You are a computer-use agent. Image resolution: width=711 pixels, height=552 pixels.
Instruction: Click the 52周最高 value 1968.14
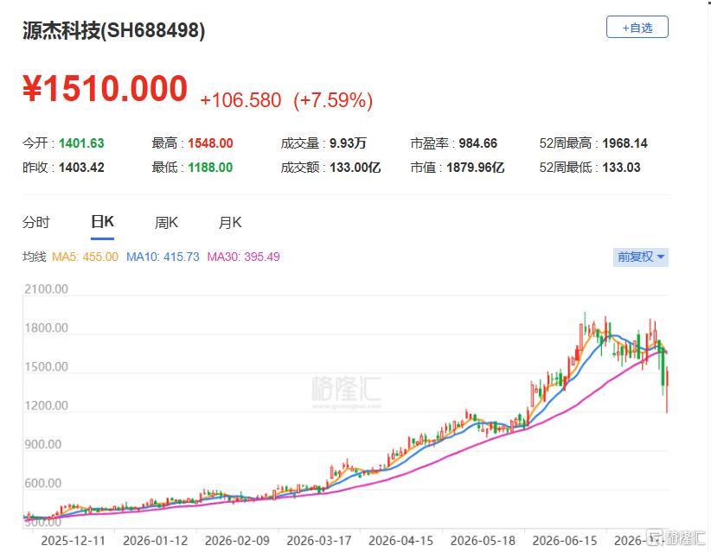625,143
